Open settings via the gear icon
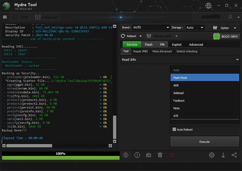Viewport: 242px width, 171px height. pos(212,155)
